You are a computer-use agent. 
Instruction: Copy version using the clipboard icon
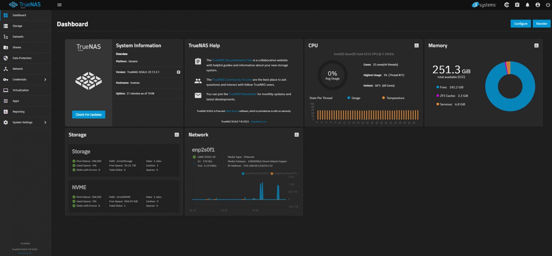pos(178,72)
